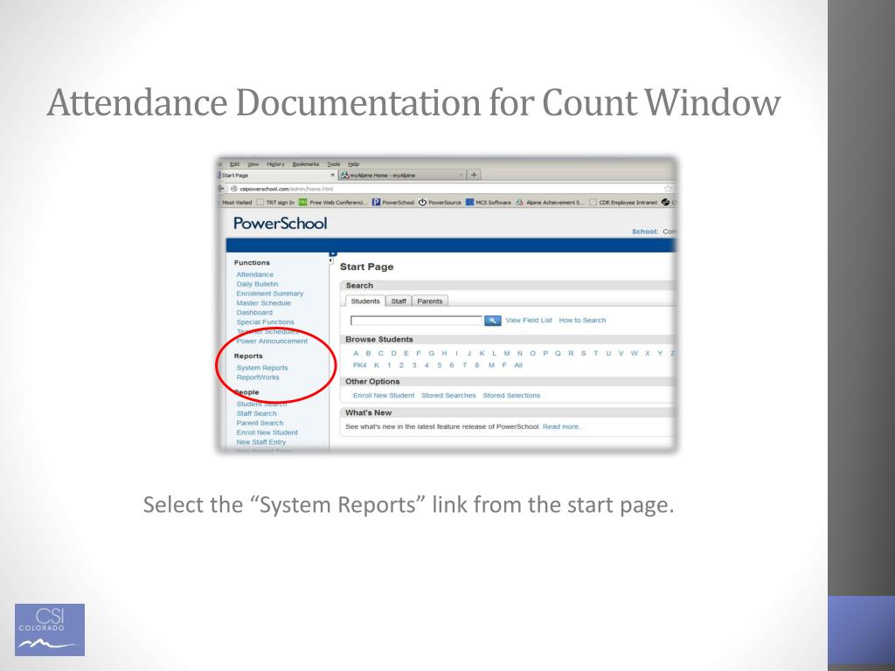Open Enroll New Student in sidebar
This screenshot has width=895, height=671.
click(x=267, y=432)
